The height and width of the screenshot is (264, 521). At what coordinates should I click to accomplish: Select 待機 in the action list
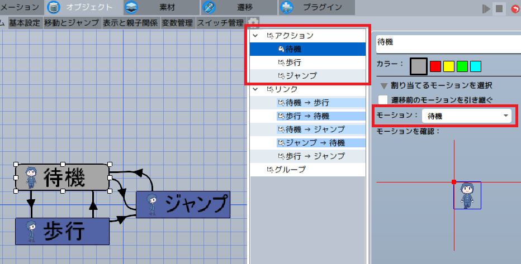click(307, 49)
